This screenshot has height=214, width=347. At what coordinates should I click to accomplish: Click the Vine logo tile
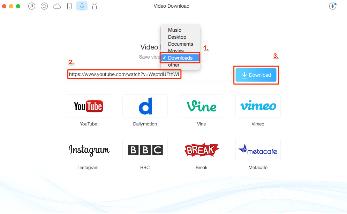[x=201, y=106]
